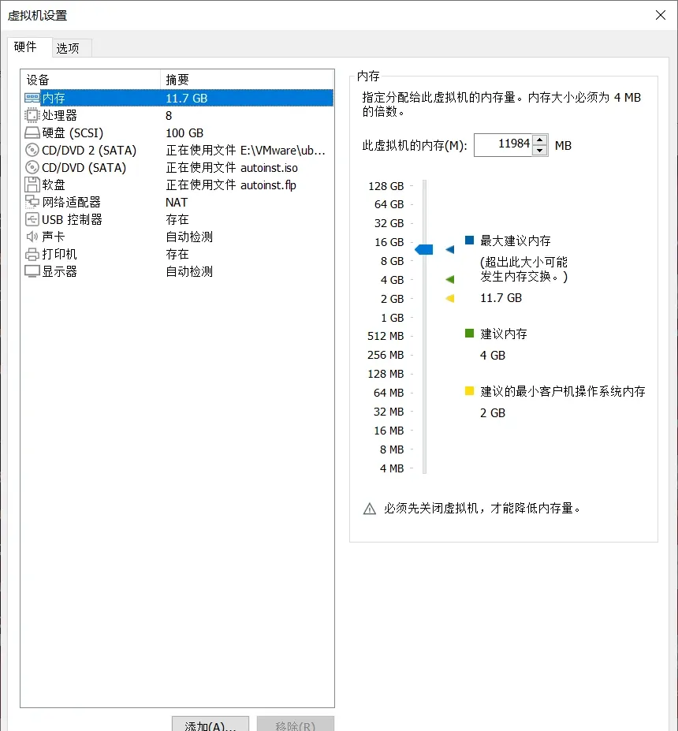Select the 硬盘 (SCSI) device row
Image resolution: width=678 pixels, height=731 pixels.
pos(177,132)
